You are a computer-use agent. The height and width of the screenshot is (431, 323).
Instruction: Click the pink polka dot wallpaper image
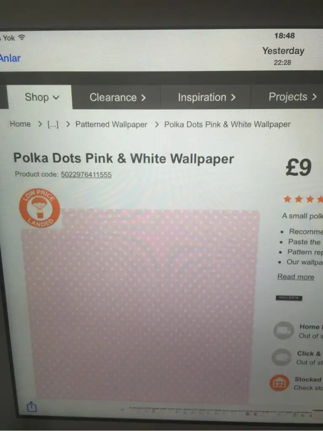tap(140, 305)
